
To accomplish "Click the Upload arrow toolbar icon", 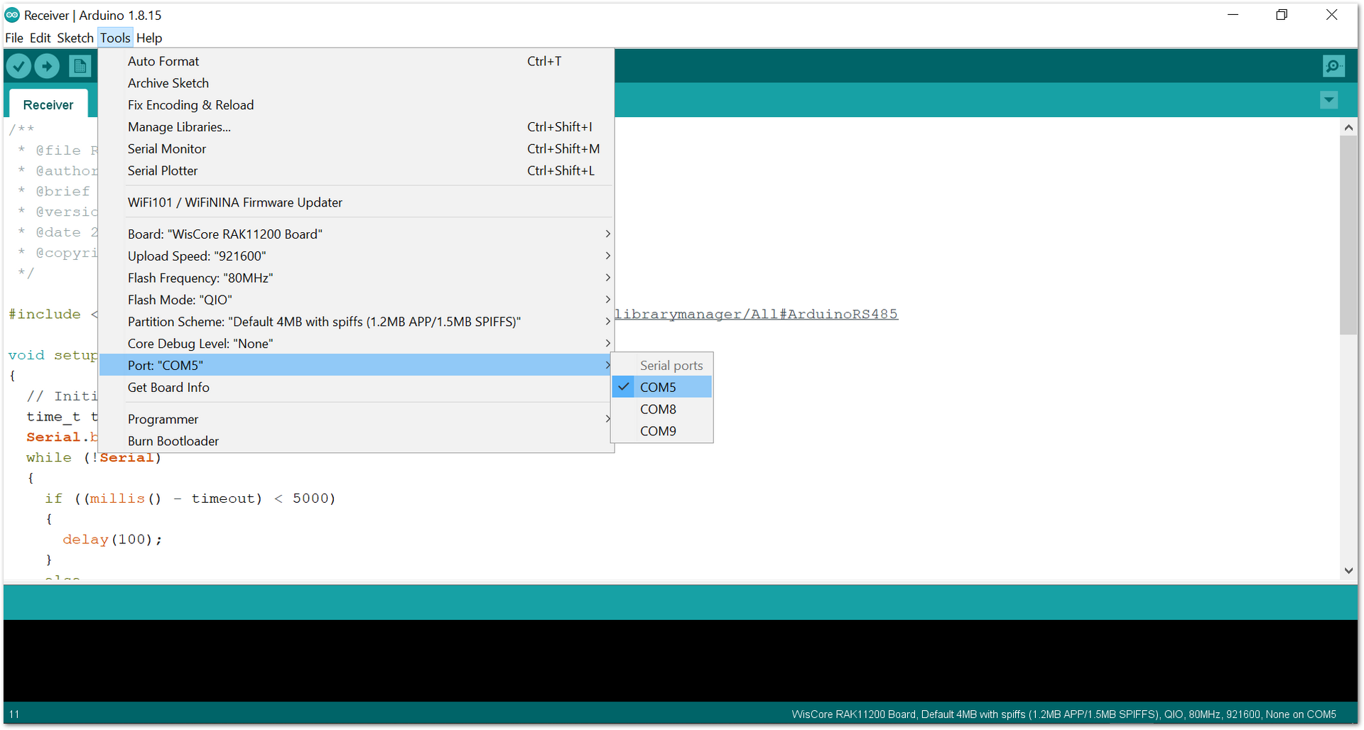I will point(47,66).
